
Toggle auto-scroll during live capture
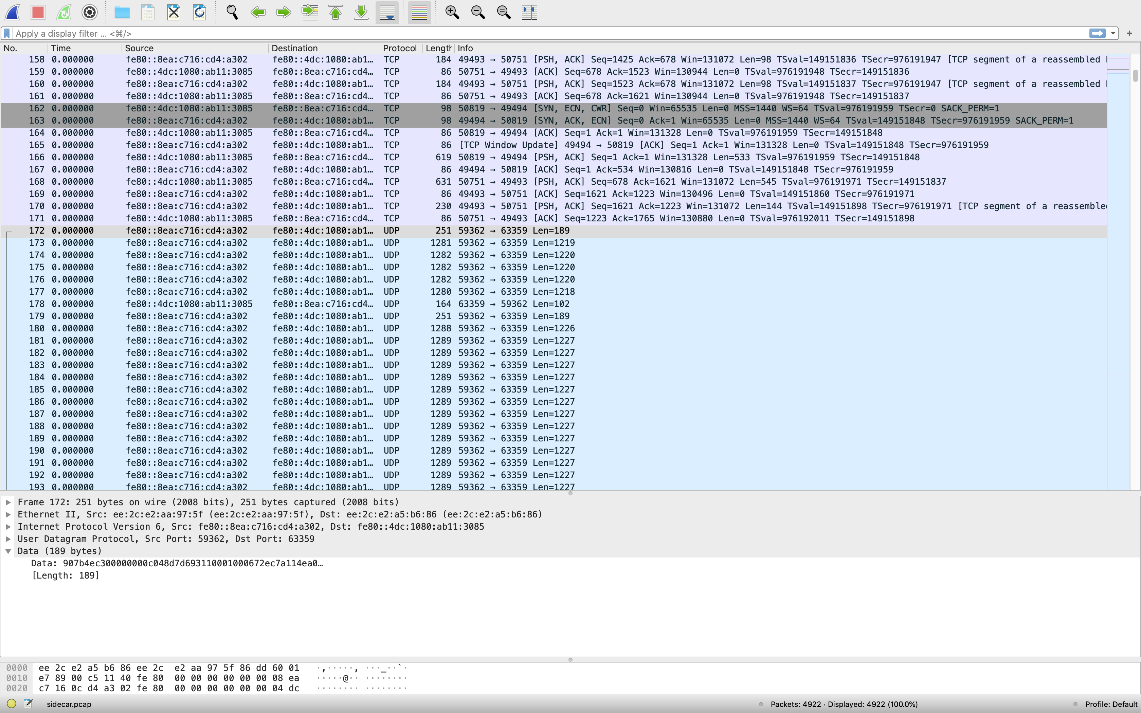387,12
